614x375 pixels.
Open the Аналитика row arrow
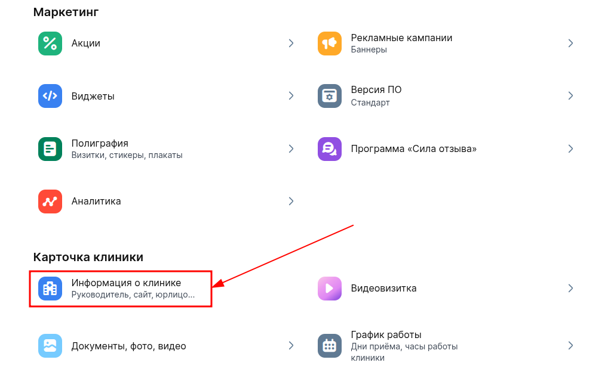(x=291, y=202)
